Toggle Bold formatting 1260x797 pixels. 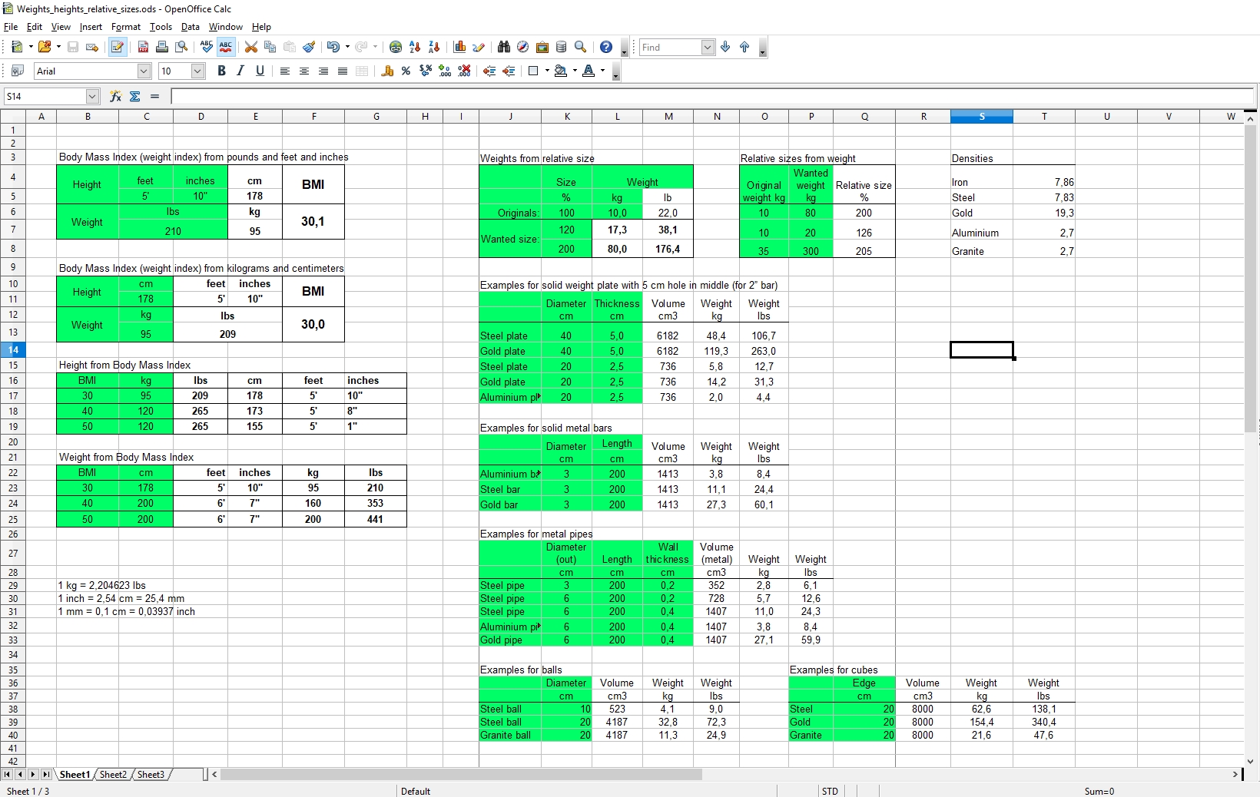221,71
